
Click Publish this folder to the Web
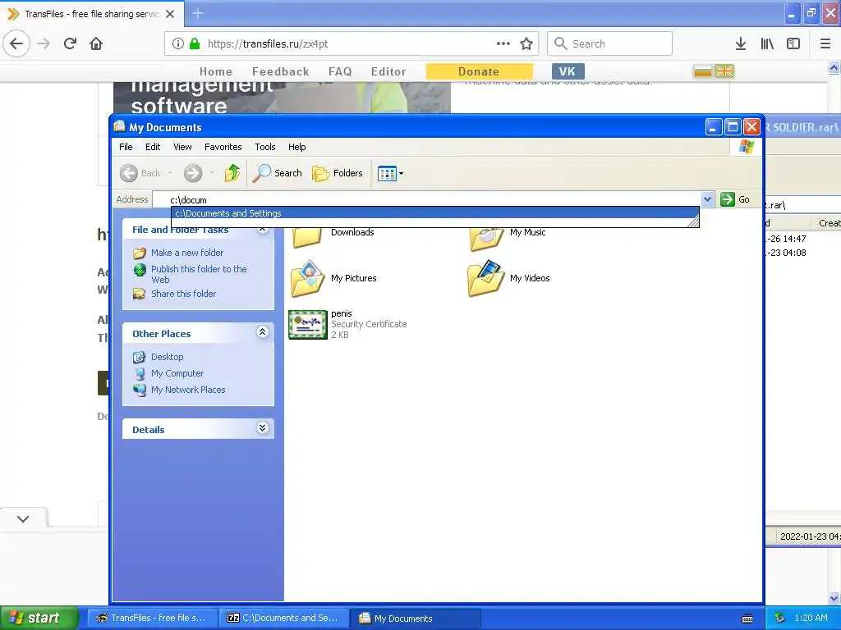point(199,274)
